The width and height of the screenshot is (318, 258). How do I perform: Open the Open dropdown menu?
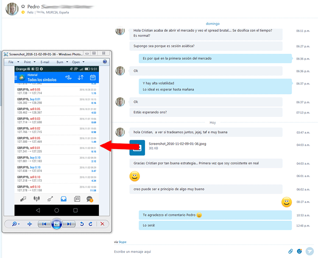78,62
